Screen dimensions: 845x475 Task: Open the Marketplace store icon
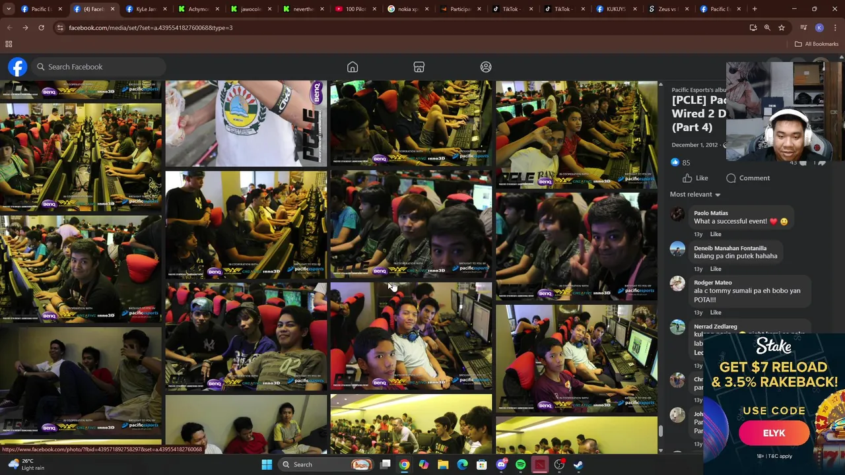click(419, 67)
